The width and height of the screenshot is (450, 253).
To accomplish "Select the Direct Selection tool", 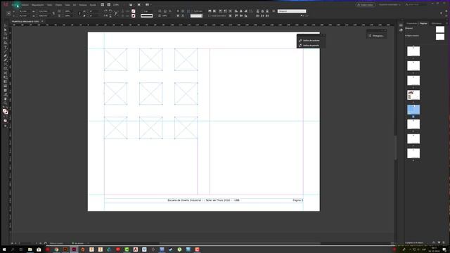I will tap(5, 30).
